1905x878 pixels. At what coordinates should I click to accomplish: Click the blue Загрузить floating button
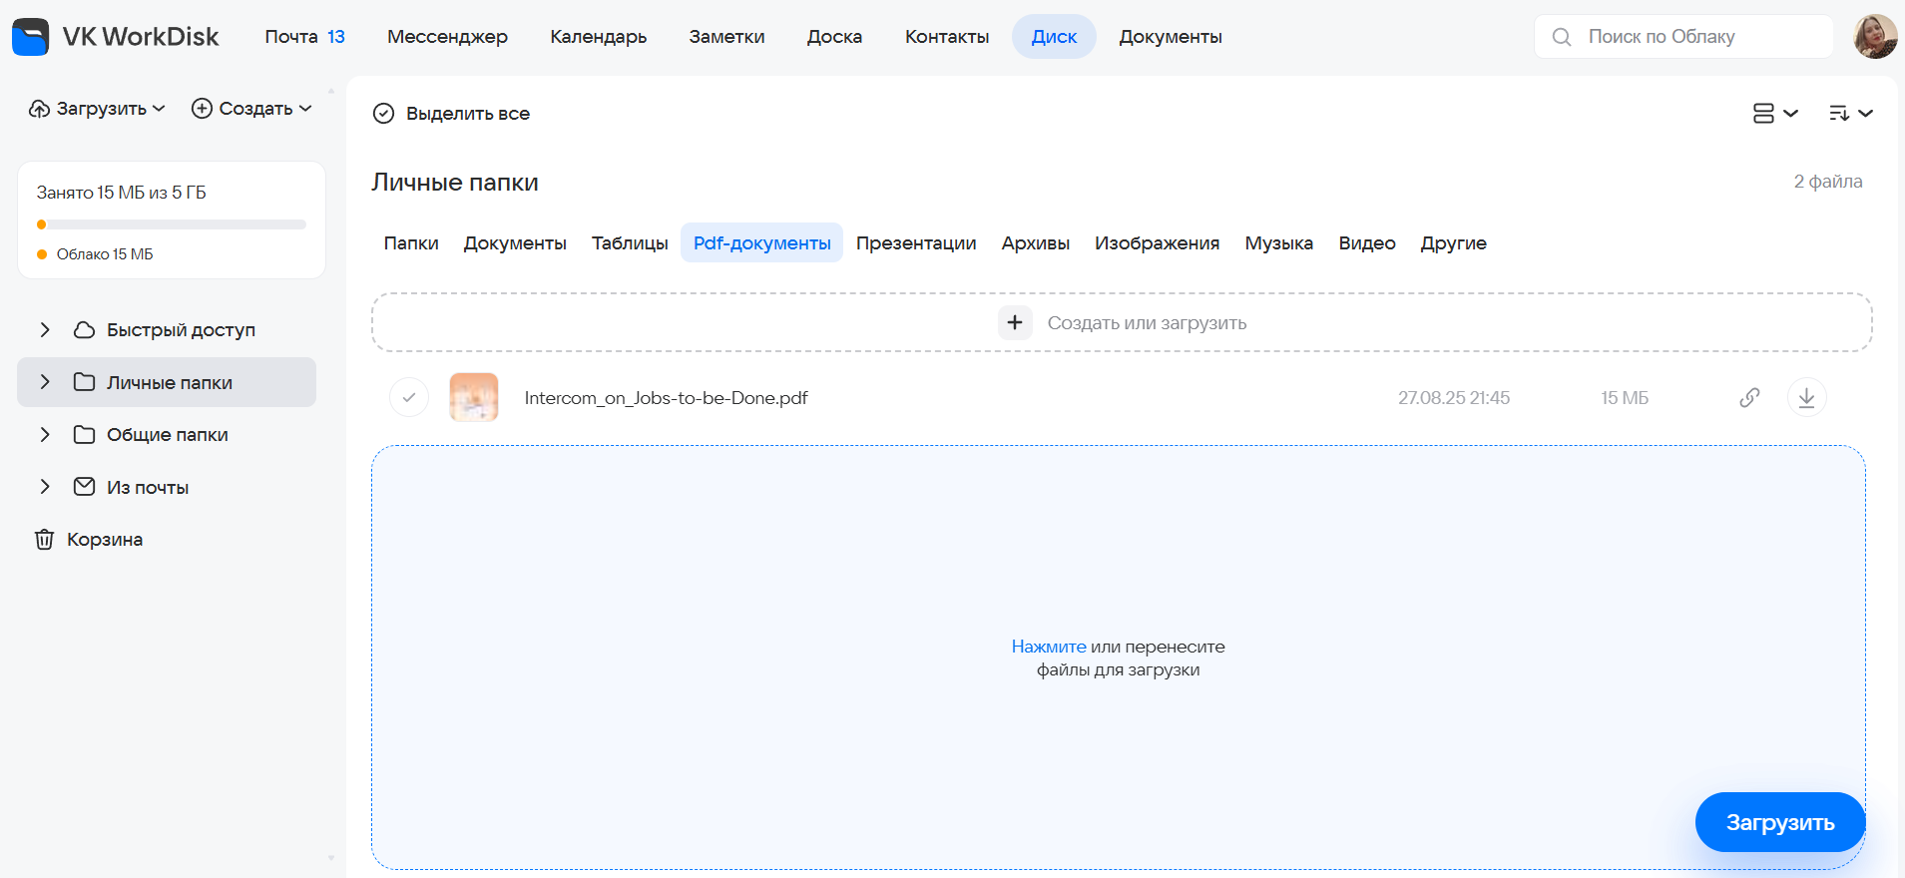(1780, 822)
